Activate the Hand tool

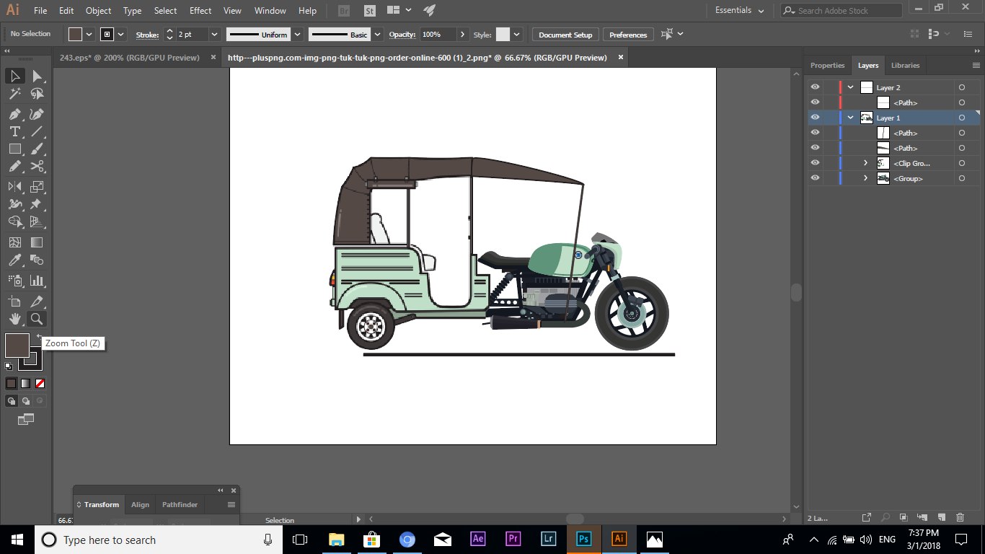[14, 319]
